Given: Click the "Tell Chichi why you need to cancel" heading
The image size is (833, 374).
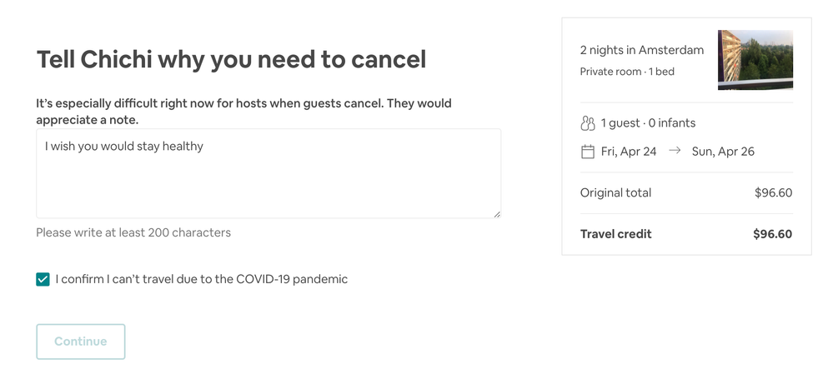Looking at the screenshot, I should [231, 59].
